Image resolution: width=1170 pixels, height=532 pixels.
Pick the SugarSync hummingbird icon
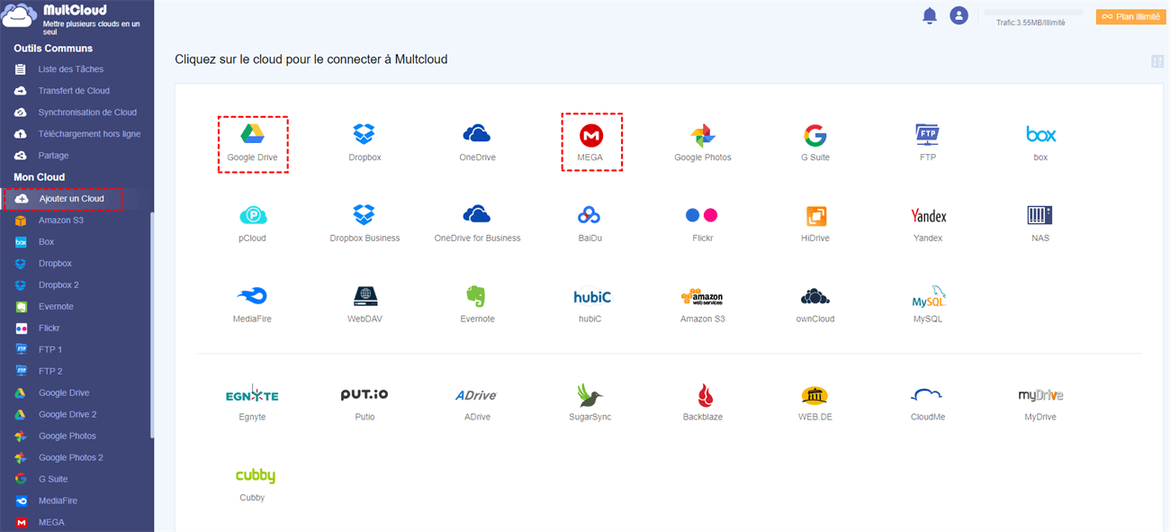pyautogui.click(x=589, y=395)
